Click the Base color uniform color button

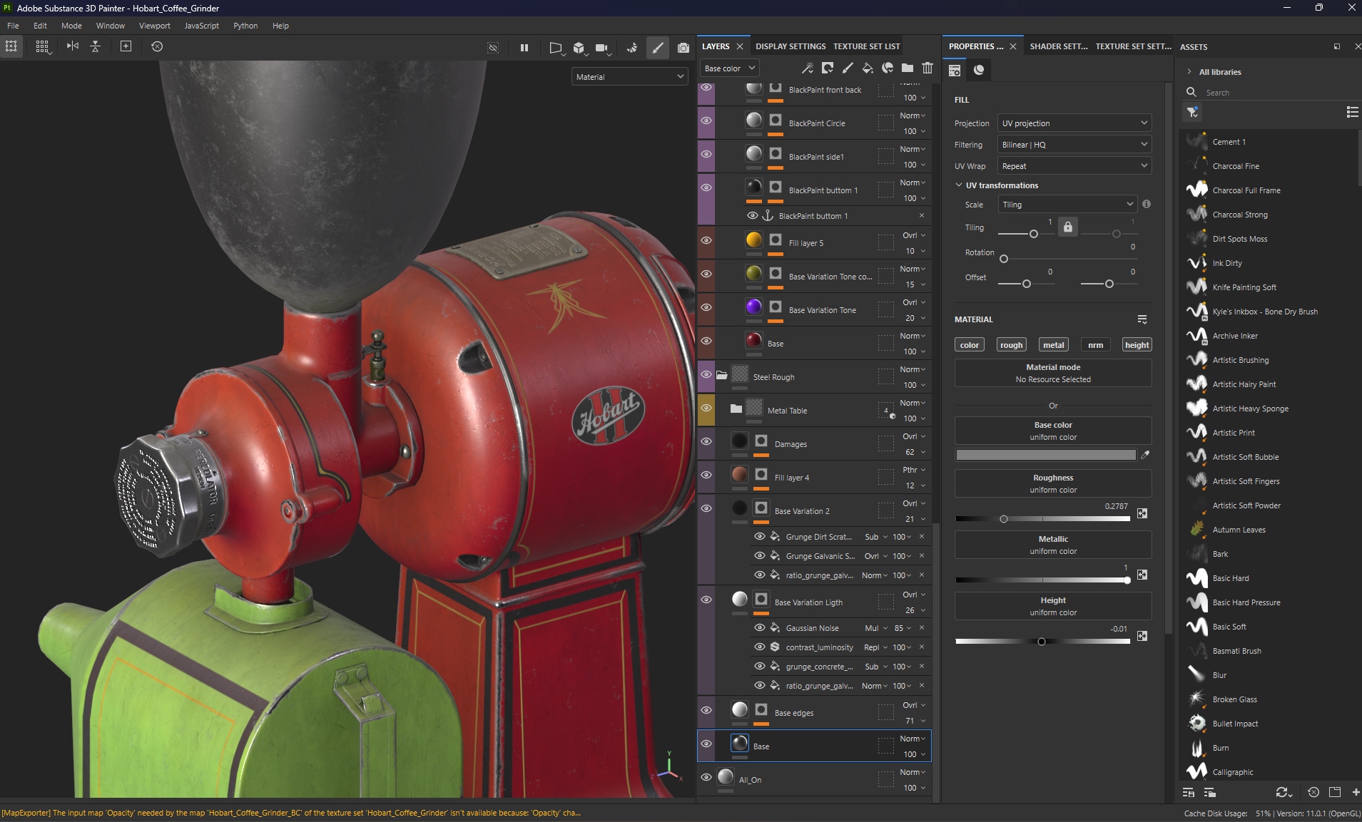pyautogui.click(x=1053, y=431)
